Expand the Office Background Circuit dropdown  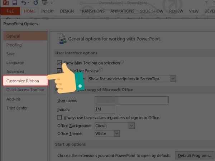[x=132, y=126]
